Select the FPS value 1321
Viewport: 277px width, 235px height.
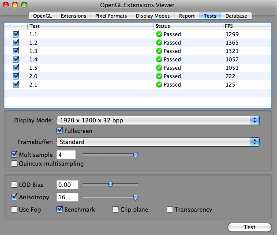coord(232,51)
